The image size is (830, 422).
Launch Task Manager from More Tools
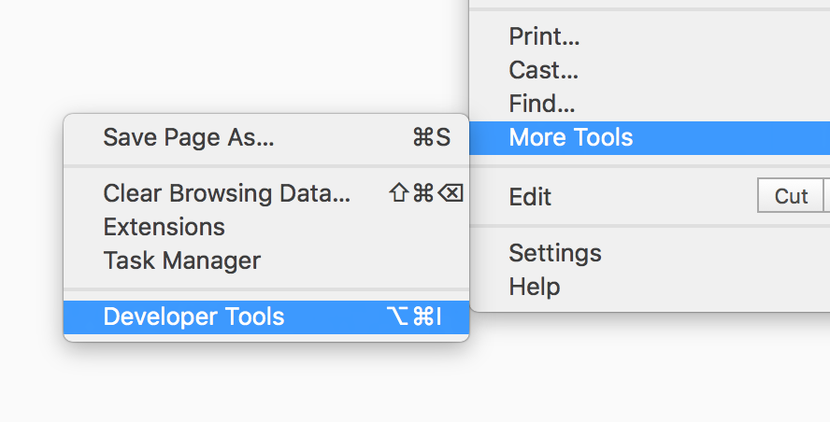click(266, 260)
